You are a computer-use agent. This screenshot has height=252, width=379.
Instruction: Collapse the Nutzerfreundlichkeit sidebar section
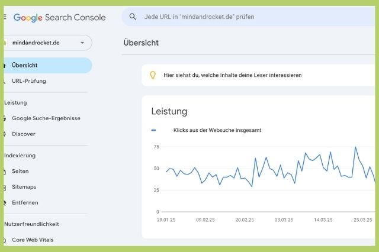coord(31,224)
